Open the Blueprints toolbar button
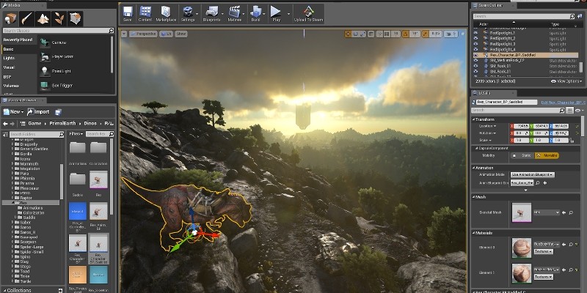This screenshot has height=293, width=587. click(211, 14)
